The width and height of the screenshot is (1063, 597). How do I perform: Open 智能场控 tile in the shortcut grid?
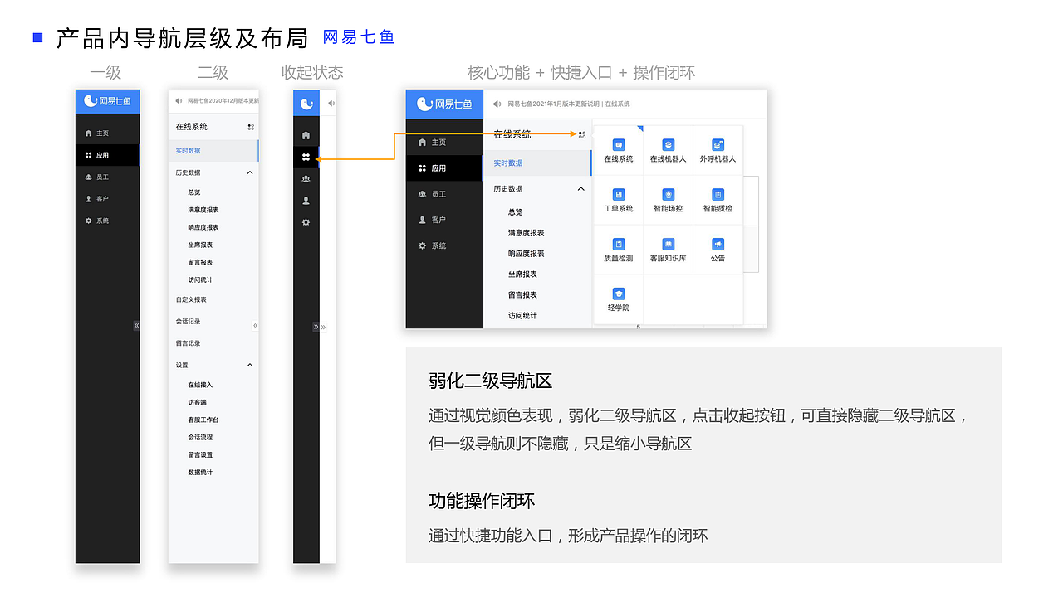point(669,201)
